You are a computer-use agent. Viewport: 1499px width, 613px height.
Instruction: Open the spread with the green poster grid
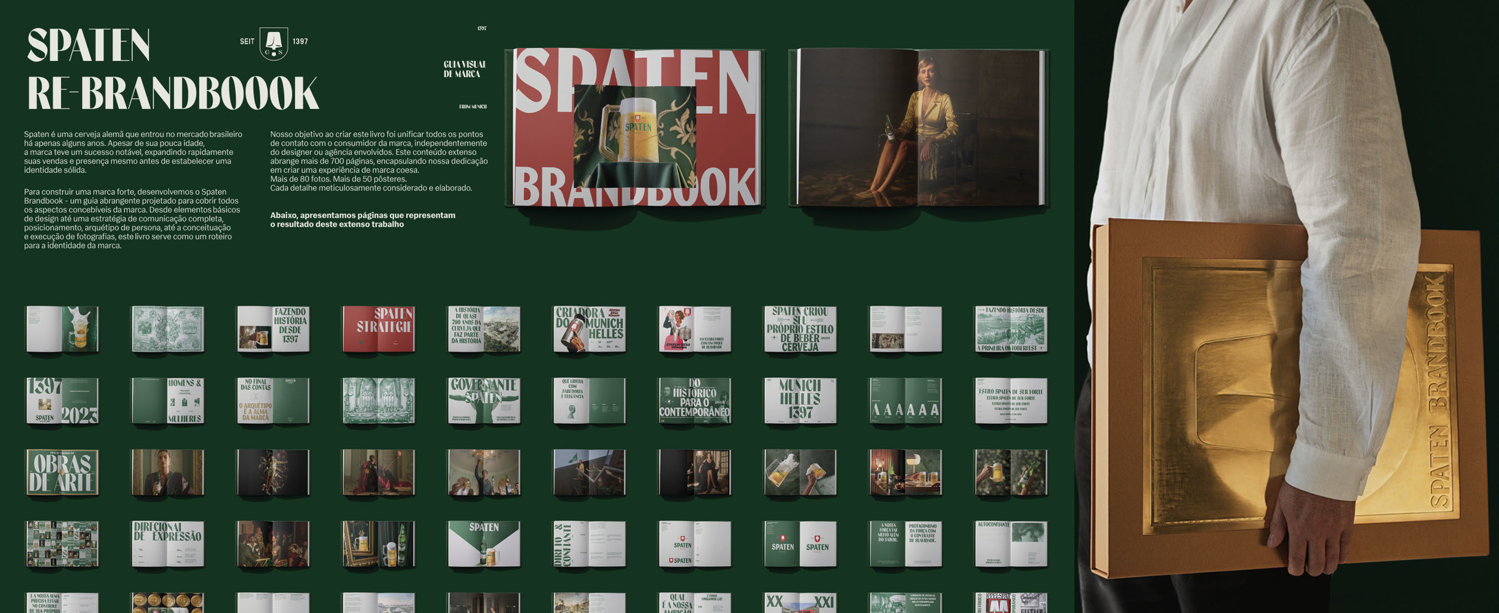click(62, 544)
